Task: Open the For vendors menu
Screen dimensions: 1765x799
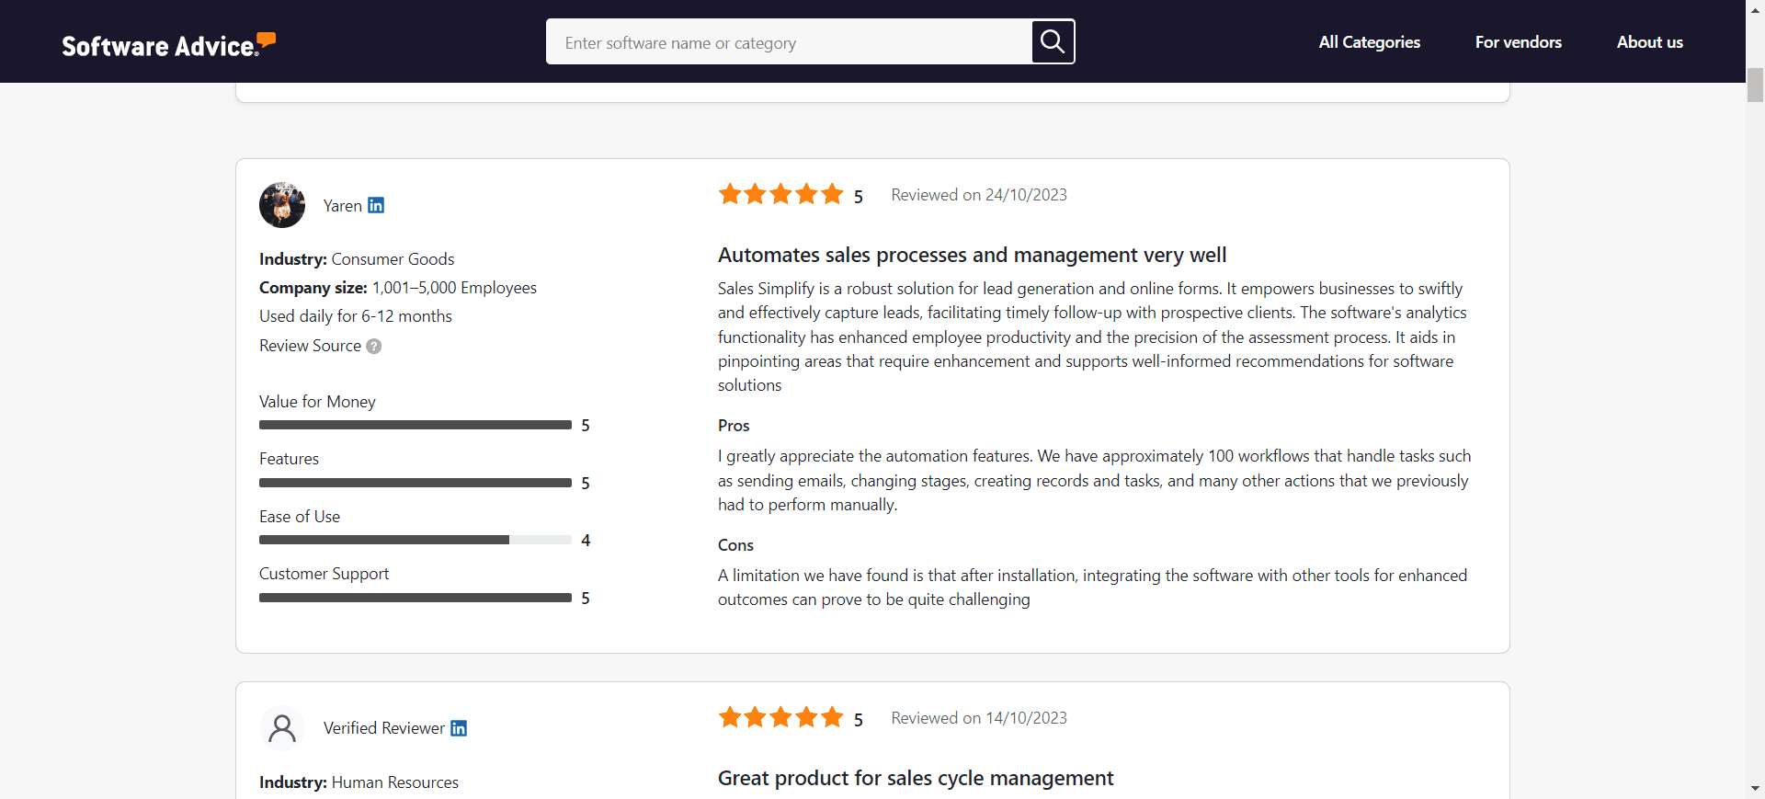Action: point(1518,42)
